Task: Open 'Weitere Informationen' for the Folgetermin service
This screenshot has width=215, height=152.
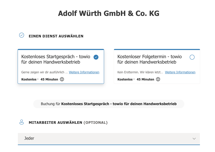Action: [180, 72]
